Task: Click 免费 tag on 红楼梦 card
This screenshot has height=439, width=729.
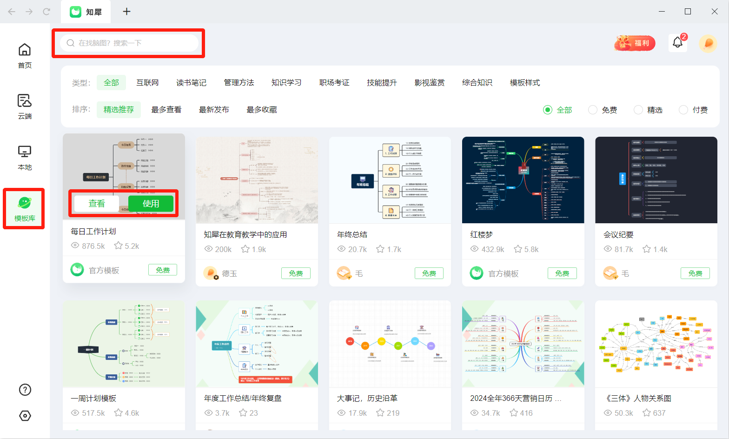Action: [x=562, y=273]
